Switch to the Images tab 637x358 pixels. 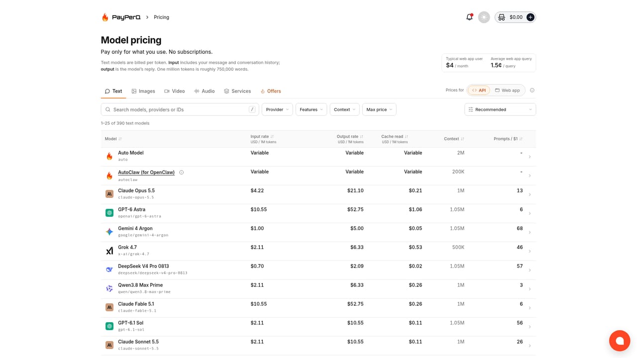point(143,91)
